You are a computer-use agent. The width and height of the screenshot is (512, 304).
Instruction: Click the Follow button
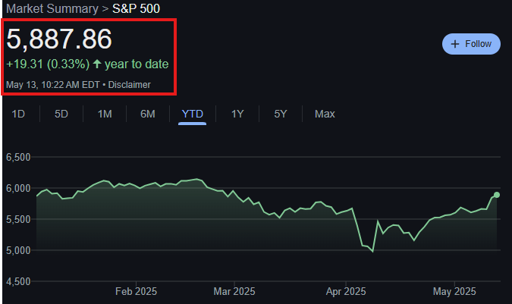(471, 44)
